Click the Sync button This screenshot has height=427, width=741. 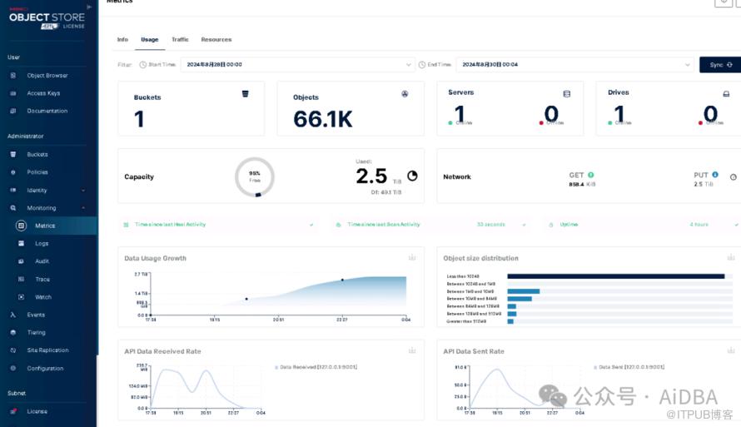pos(720,64)
